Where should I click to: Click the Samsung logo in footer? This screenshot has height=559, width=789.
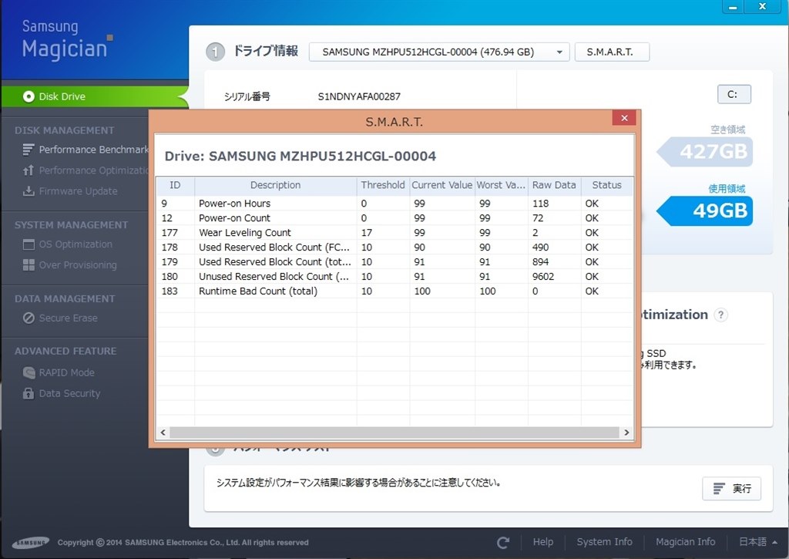click(31, 542)
